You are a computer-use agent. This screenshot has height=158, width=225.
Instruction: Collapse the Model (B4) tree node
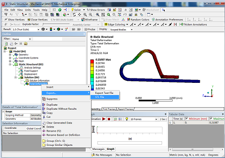[x=5, y=51]
